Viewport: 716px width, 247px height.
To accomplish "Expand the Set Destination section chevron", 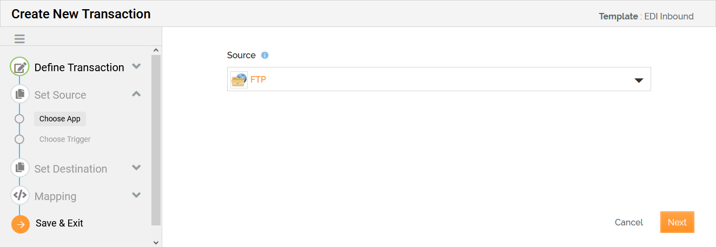I will (136, 168).
